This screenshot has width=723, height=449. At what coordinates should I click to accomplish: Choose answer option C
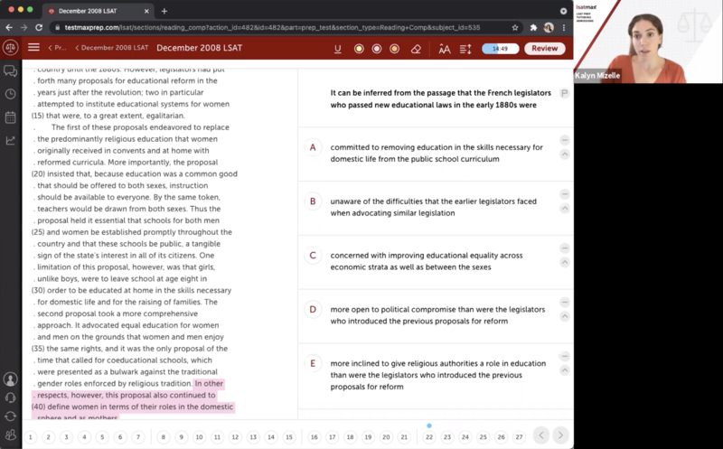(313, 256)
